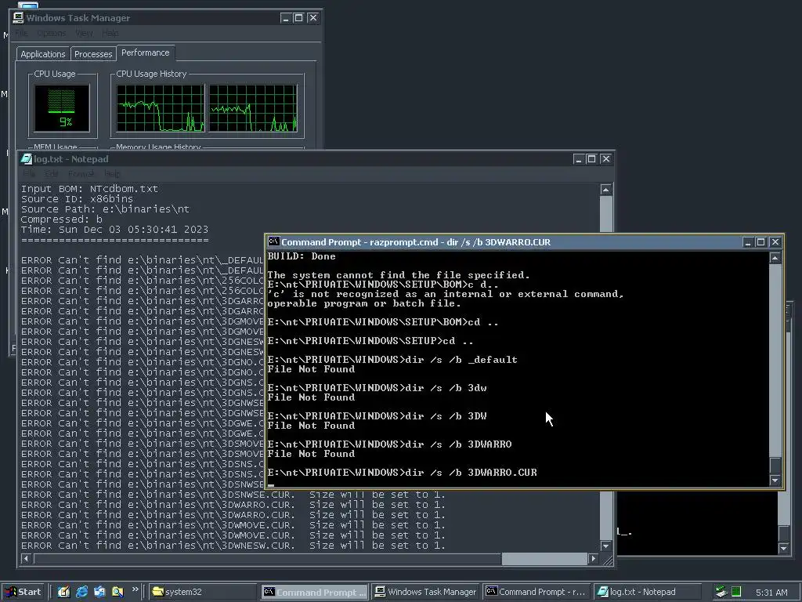Minimize the front Command Prompt window

tap(748, 242)
